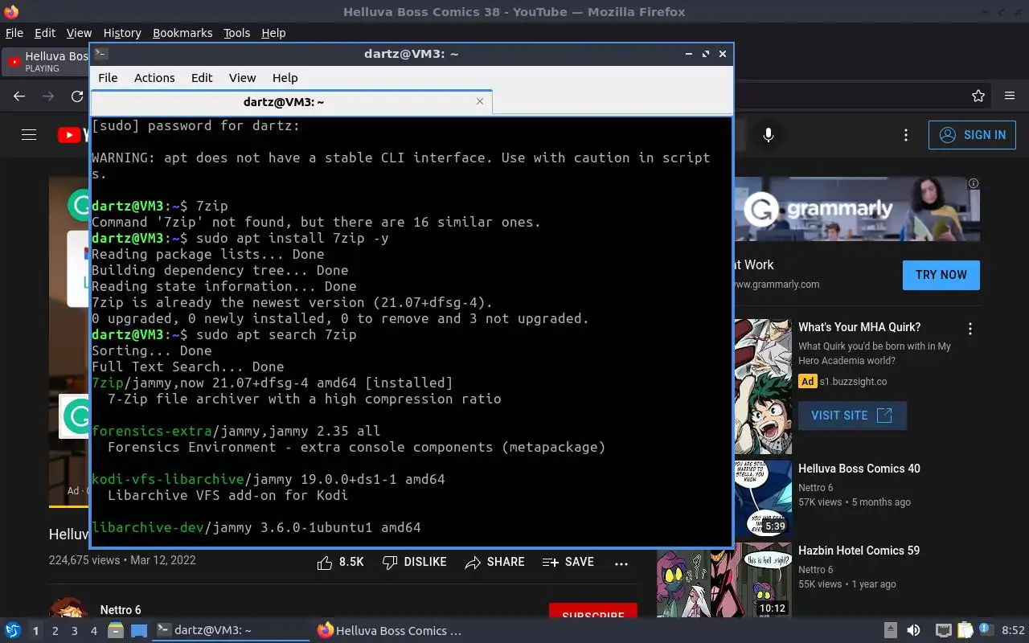The height and width of the screenshot is (643, 1029).
Task: Open more actions ellipsis under video
Action: pyautogui.click(x=621, y=563)
